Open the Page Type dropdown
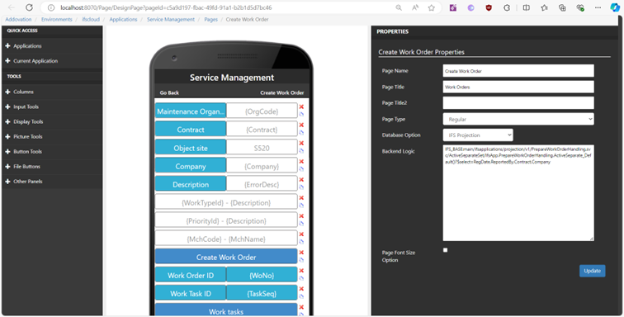The width and height of the screenshot is (624, 317). (x=518, y=119)
